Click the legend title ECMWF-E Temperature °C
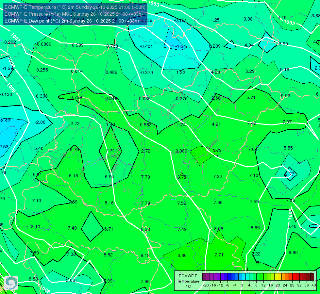 click(188, 281)
